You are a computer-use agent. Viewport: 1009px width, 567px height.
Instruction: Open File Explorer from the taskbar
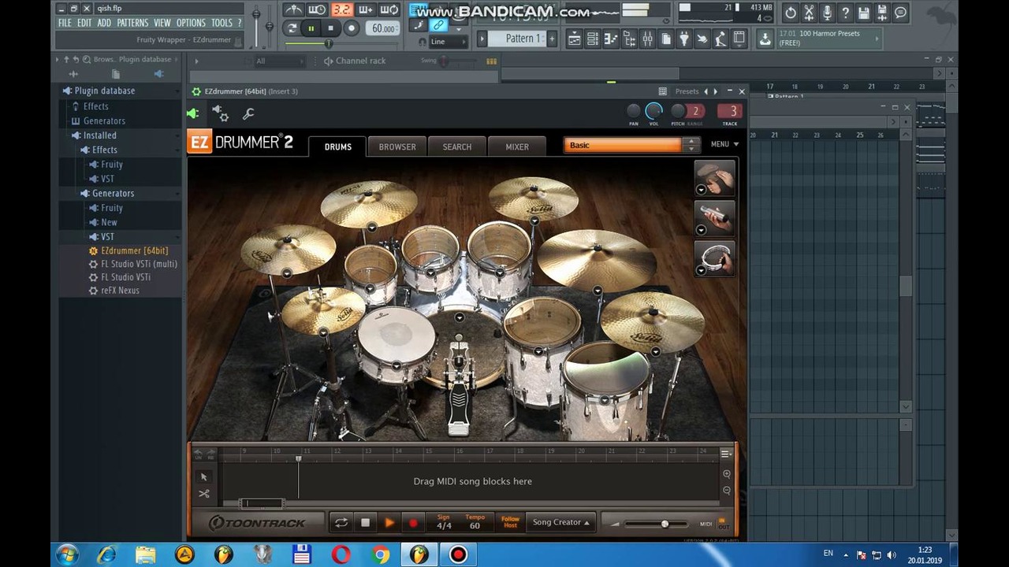pos(145,554)
